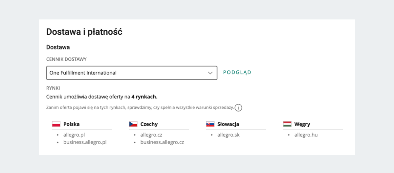Open the One Fulfillment International dropdown
394x173 pixels.
point(132,73)
